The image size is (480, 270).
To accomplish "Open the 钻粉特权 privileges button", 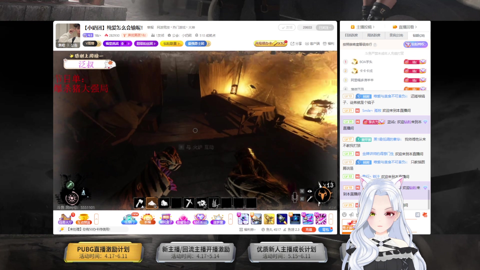I will pos(415,44).
